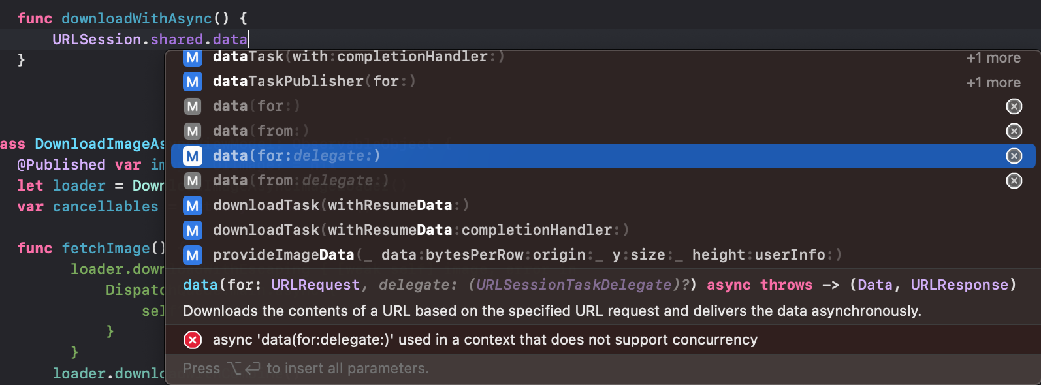1041x385 pixels.
Task: Click the async context error message
Action: coord(485,340)
